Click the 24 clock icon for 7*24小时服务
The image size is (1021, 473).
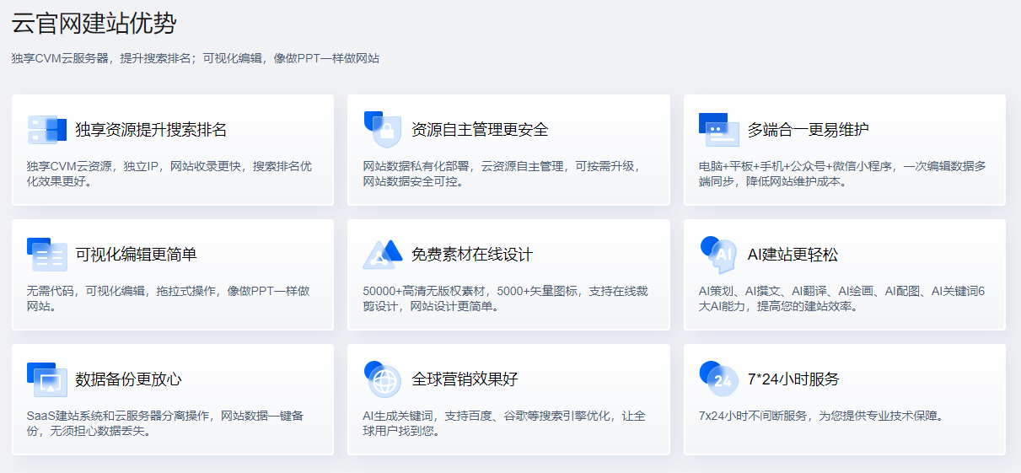click(x=718, y=379)
